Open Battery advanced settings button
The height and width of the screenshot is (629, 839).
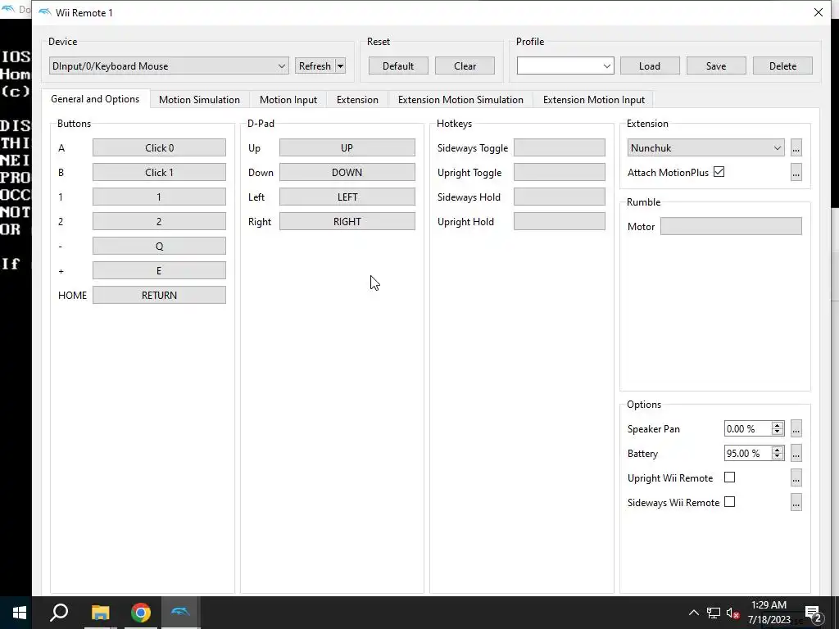796,453
